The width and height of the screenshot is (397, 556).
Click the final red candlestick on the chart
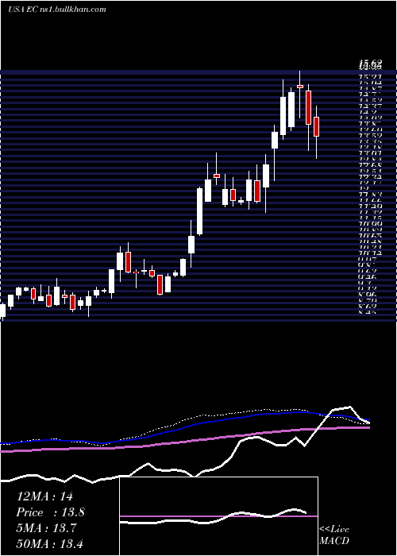click(316, 126)
